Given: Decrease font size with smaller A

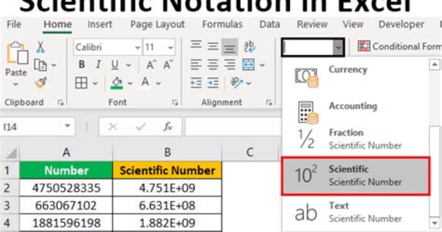Looking at the screenshot, I should coord(168,65).
